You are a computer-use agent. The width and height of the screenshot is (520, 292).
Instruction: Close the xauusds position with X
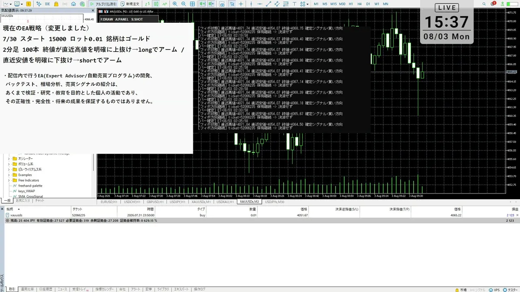(517, 215)
